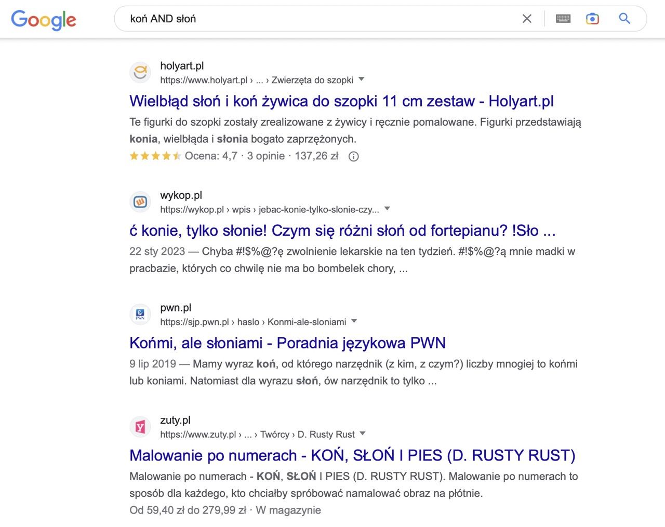Click the PWN snippet starting "Mamy wyraz koń"
Screen dimensions: 665x527
(353, 372)
